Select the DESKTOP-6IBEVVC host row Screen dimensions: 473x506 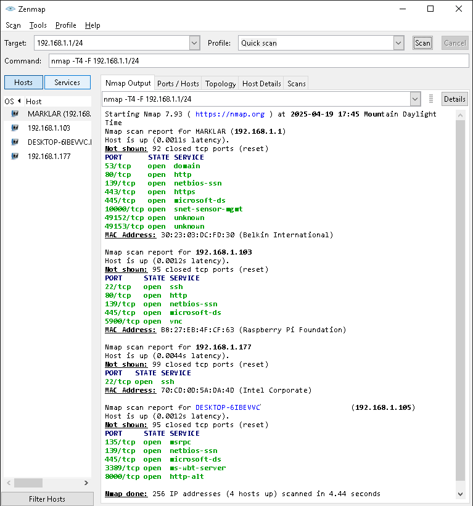click(x=47, y=142)
